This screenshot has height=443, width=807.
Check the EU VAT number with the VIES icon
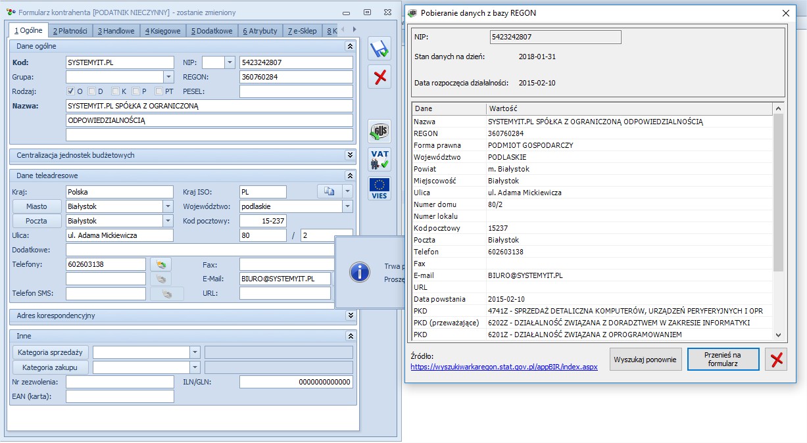click(379, 189)
